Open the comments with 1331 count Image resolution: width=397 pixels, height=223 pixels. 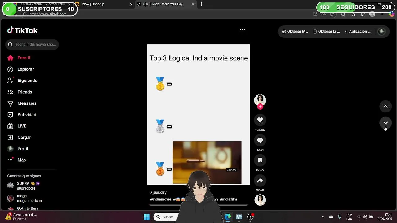[260, 140]
